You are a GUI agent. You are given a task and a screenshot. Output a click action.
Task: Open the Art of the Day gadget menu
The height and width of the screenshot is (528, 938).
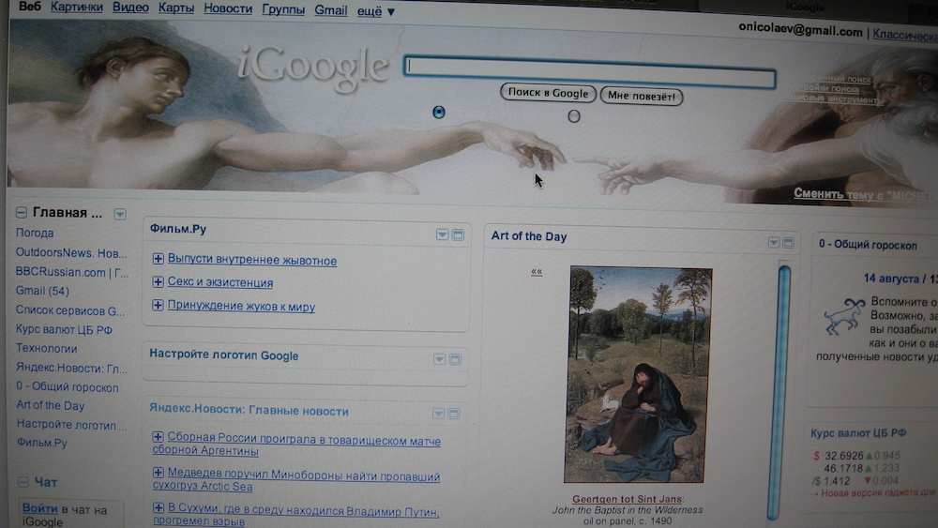coord(774,243)
